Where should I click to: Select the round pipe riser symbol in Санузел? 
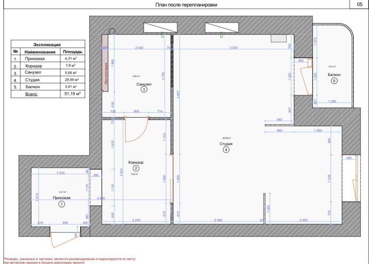[x=112, y=31]
